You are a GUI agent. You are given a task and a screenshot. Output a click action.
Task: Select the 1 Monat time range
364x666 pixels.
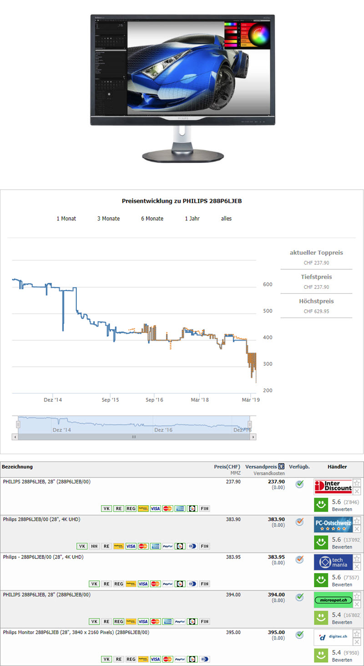click(x=66, y=219)
